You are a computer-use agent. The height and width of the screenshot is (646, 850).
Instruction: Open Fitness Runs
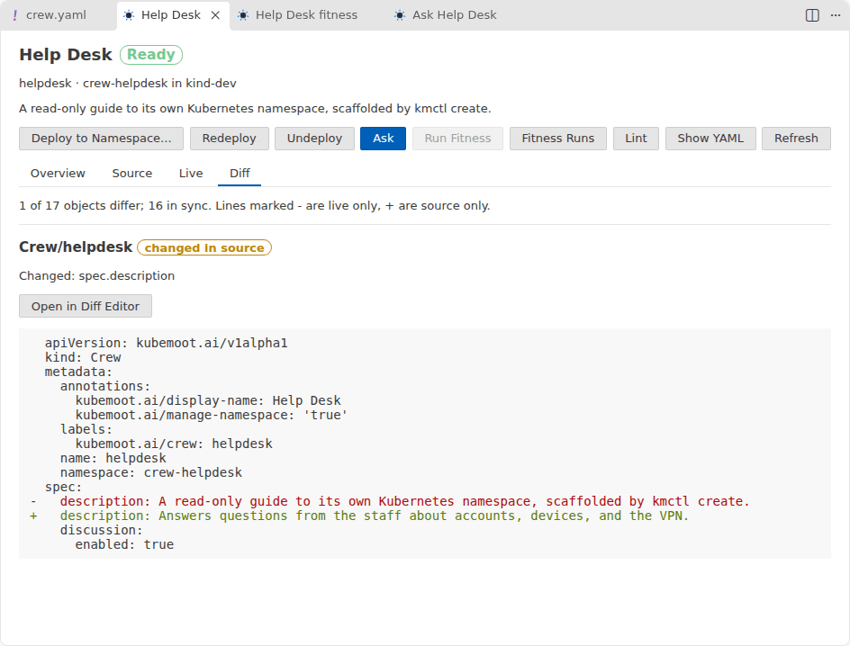tap(558, 139)
